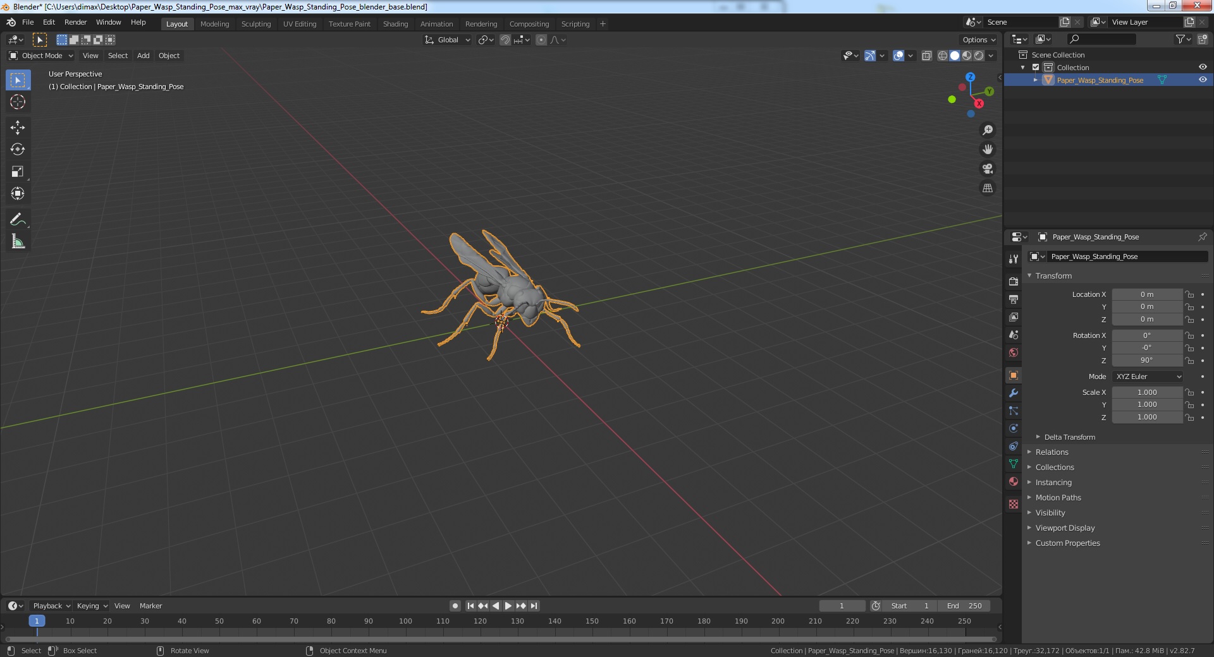The height and width of the screenshot is (657, 1214).
Task: Toggle lock for Scale X
Action: 1189,392
